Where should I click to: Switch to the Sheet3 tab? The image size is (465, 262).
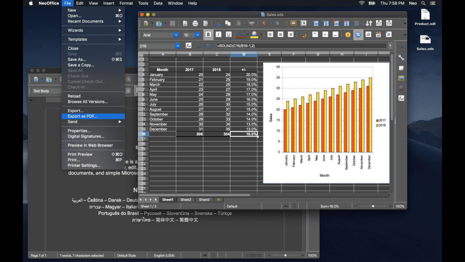coord(204,199)
